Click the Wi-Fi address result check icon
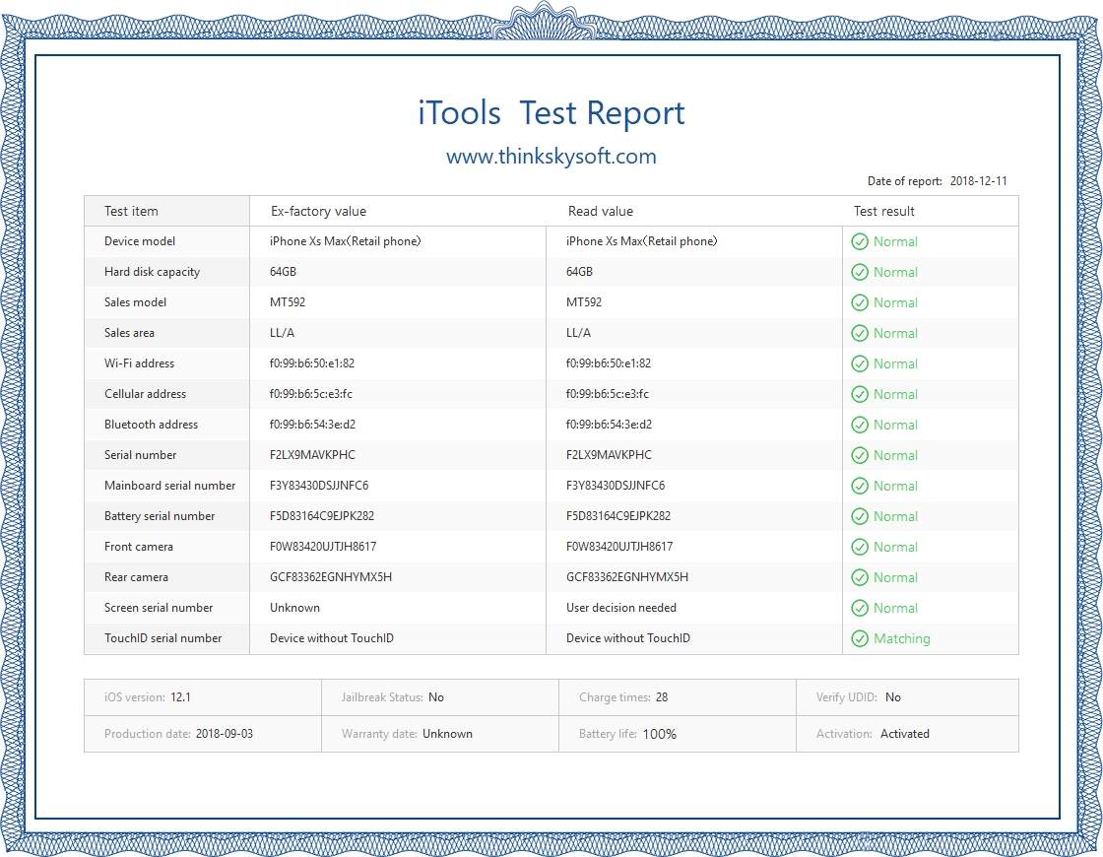This screenshot has width=1103, height=857. [x=860, y=363]
